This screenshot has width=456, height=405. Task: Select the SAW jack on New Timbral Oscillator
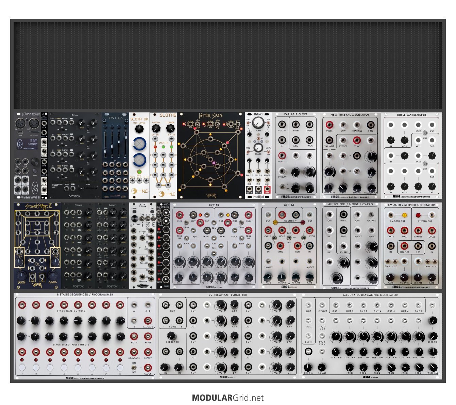click(343, 125)
